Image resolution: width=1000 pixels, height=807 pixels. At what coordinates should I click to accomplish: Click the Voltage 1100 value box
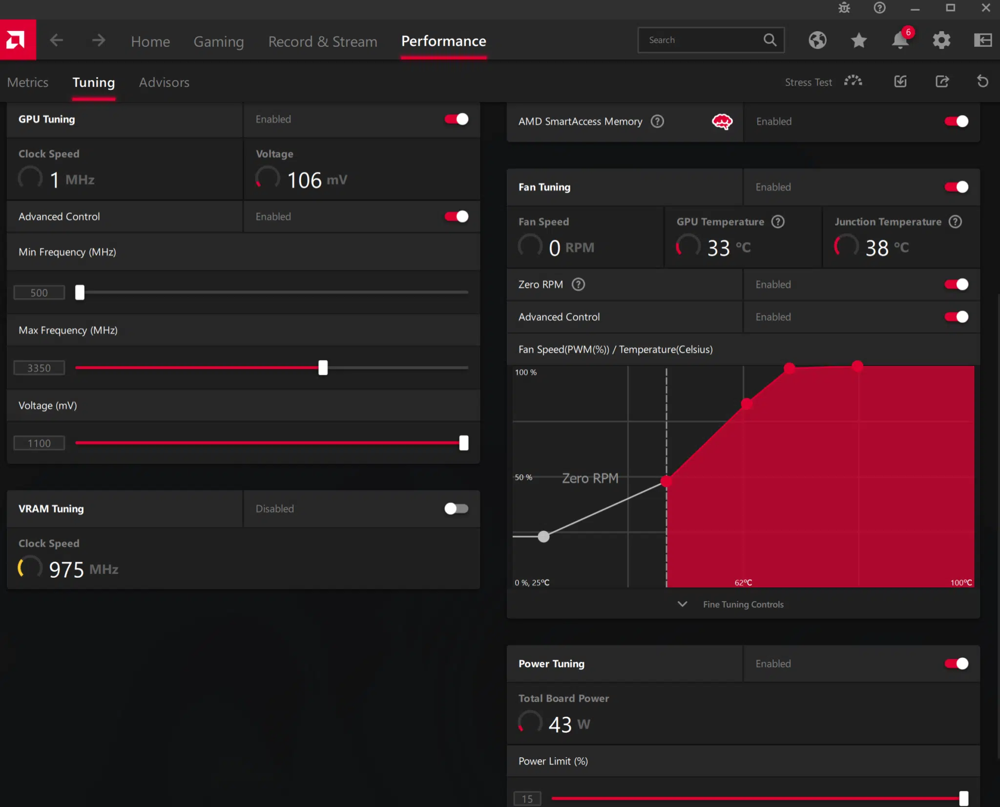39,443
